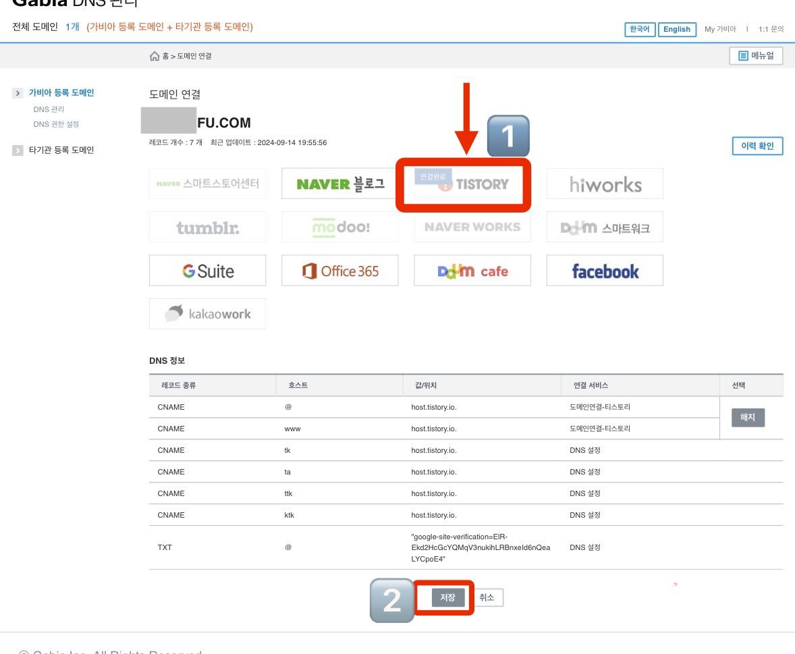
Task: Switch language to English
Action: tap(677, 30)
